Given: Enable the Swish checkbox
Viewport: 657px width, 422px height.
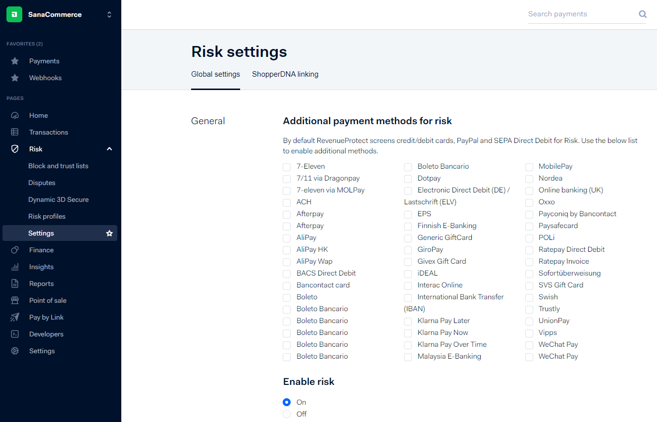Looking at the screenshot, I should click(x=529, y=297).
